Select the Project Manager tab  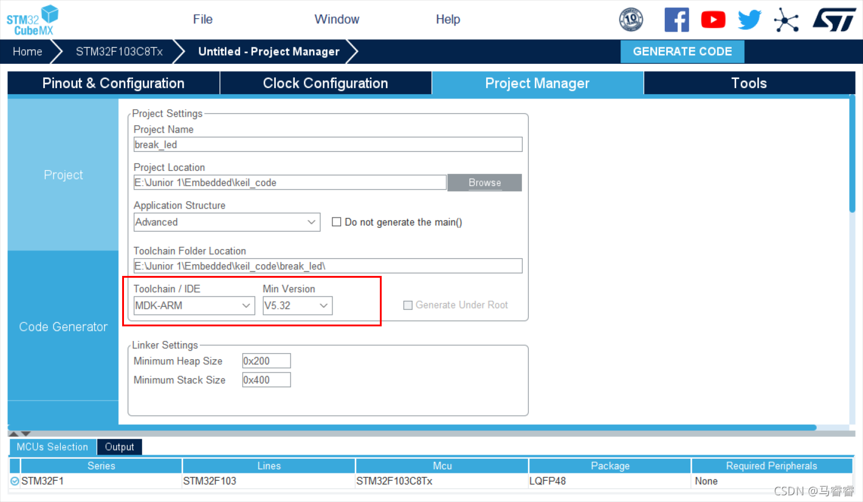pyautogui.click(x=537, y=83)
